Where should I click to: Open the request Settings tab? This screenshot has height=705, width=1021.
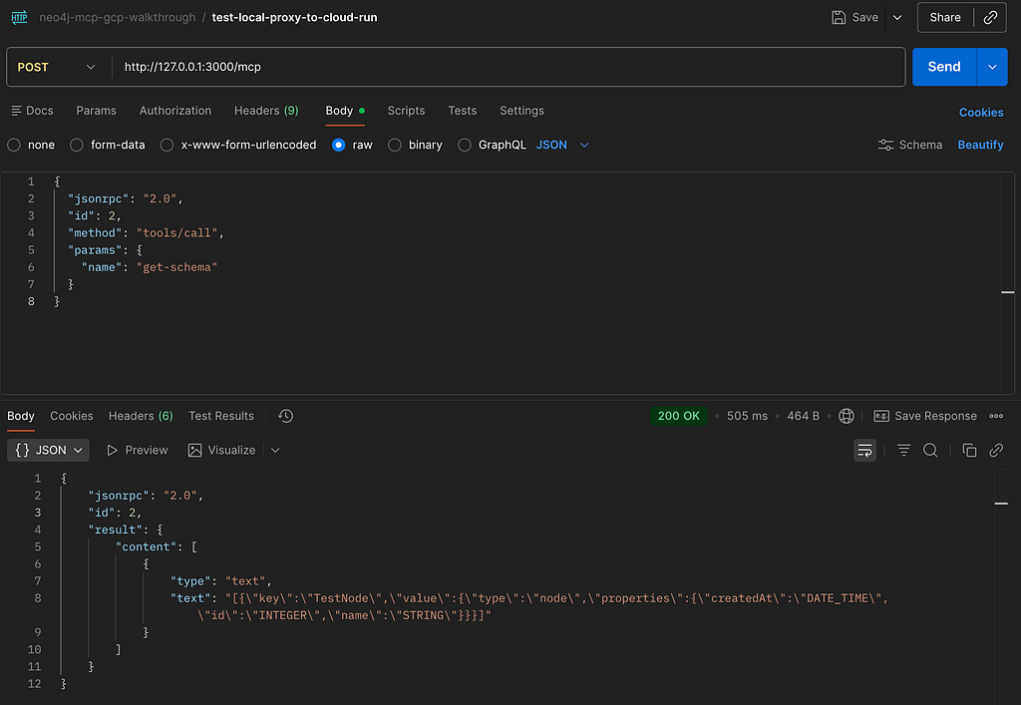pyautogui.click(x=521, y=111)
